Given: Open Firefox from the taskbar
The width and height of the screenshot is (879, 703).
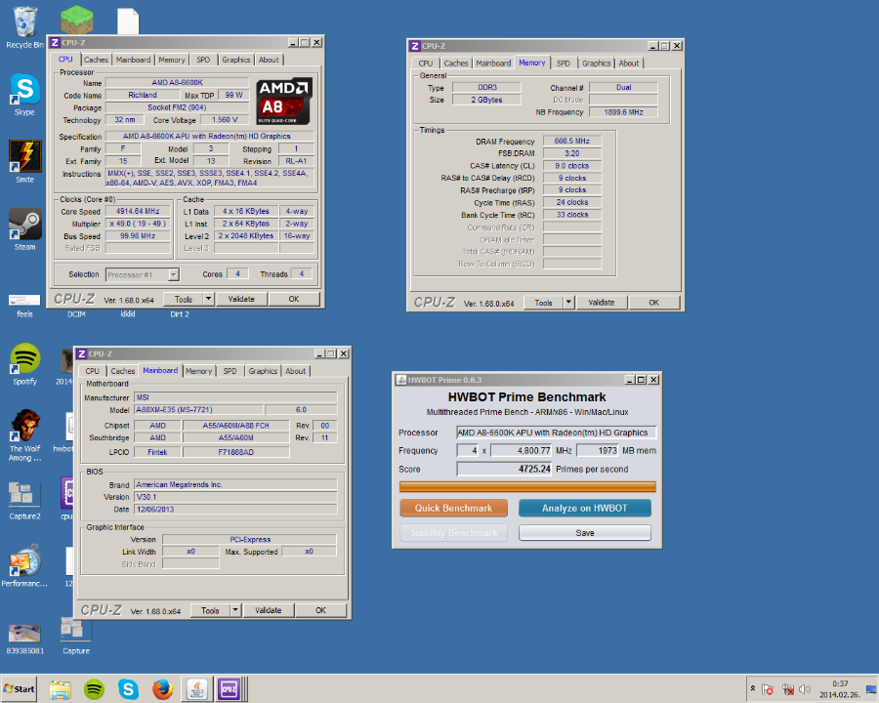Looking at the screenshot, I should click(x=162, y=689).
